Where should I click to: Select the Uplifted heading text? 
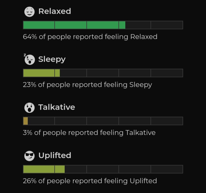click(55, 156)
